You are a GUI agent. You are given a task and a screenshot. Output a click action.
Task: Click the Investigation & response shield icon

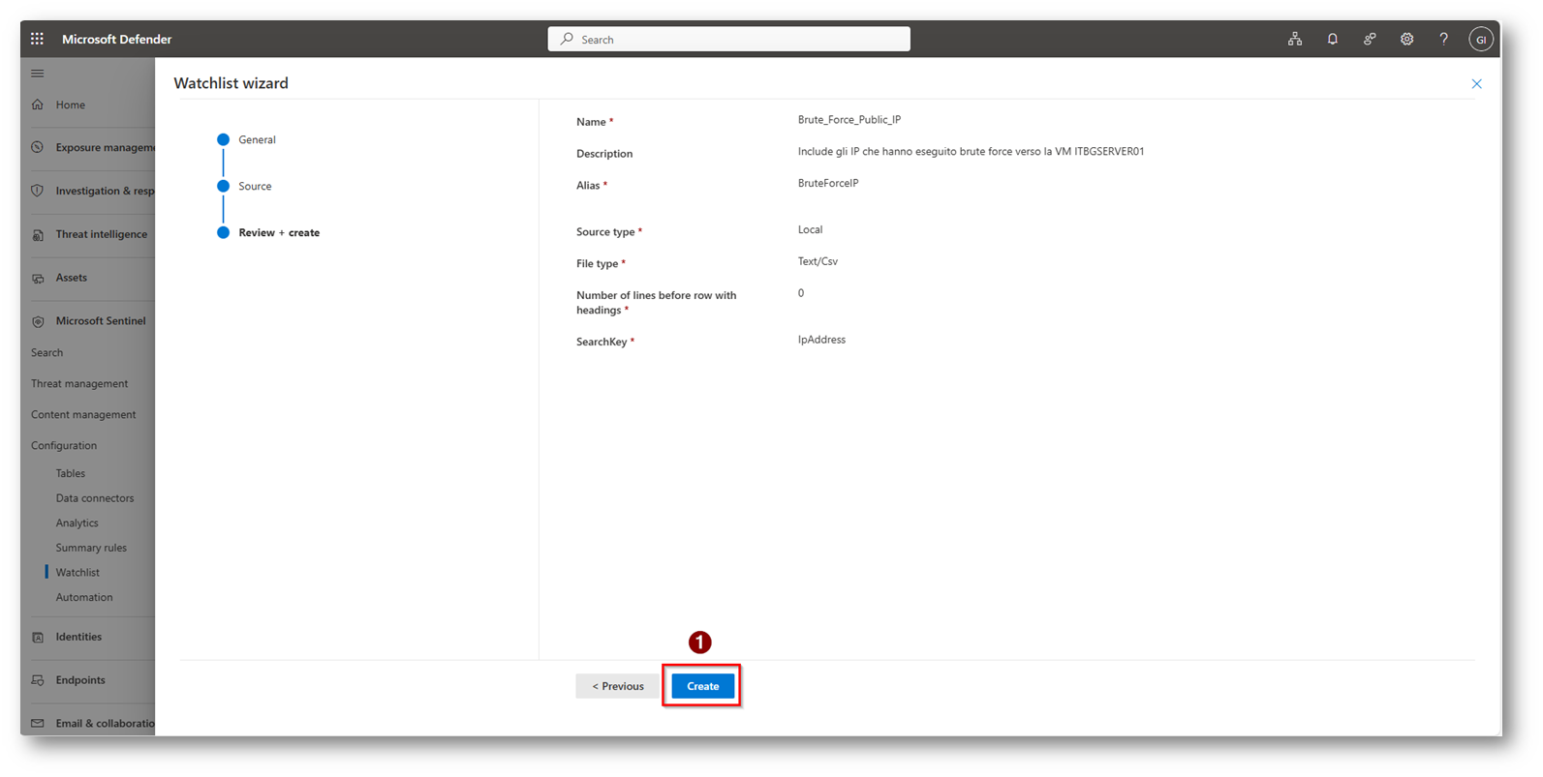(38, 191)
